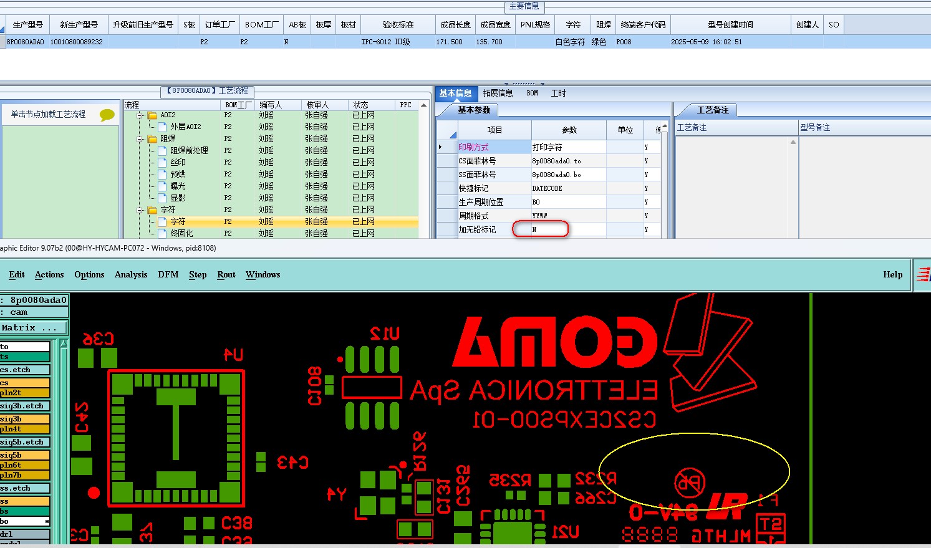Select the drl layer
931x548 pixels.
(x=25, y=534)
